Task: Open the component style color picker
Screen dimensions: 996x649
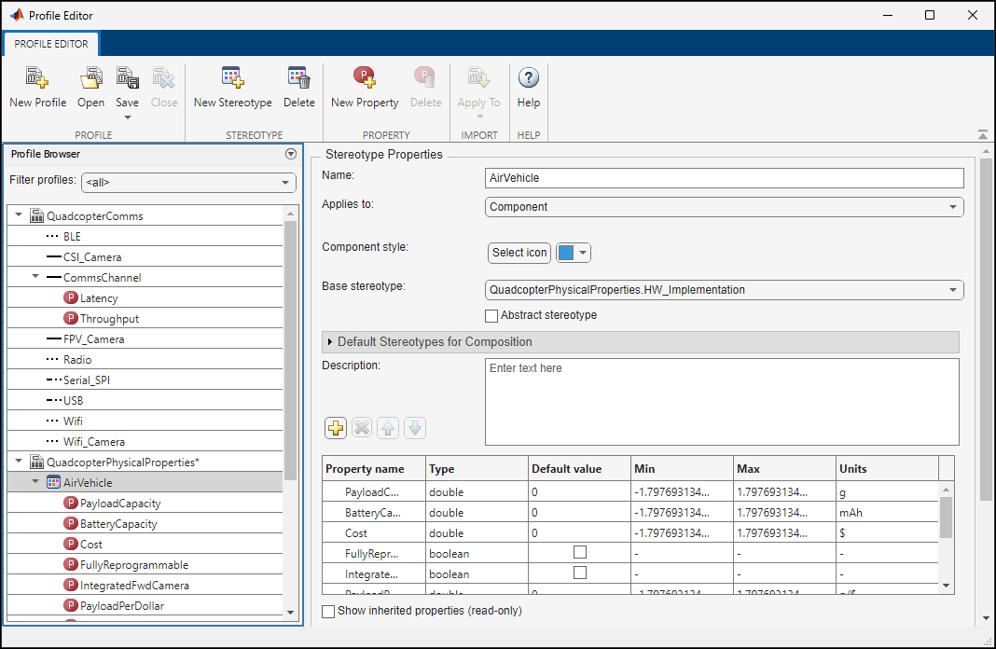Action: coord(582,252)
